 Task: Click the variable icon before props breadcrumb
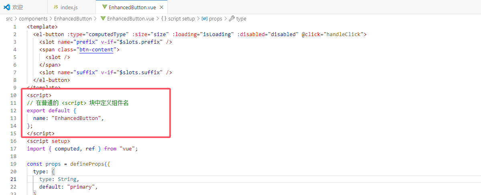click(x=204, y=19)
